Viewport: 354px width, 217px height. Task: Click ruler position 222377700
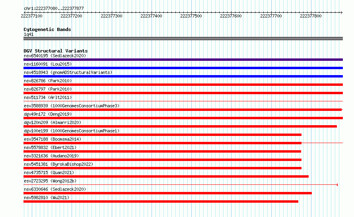click(271, 16)
